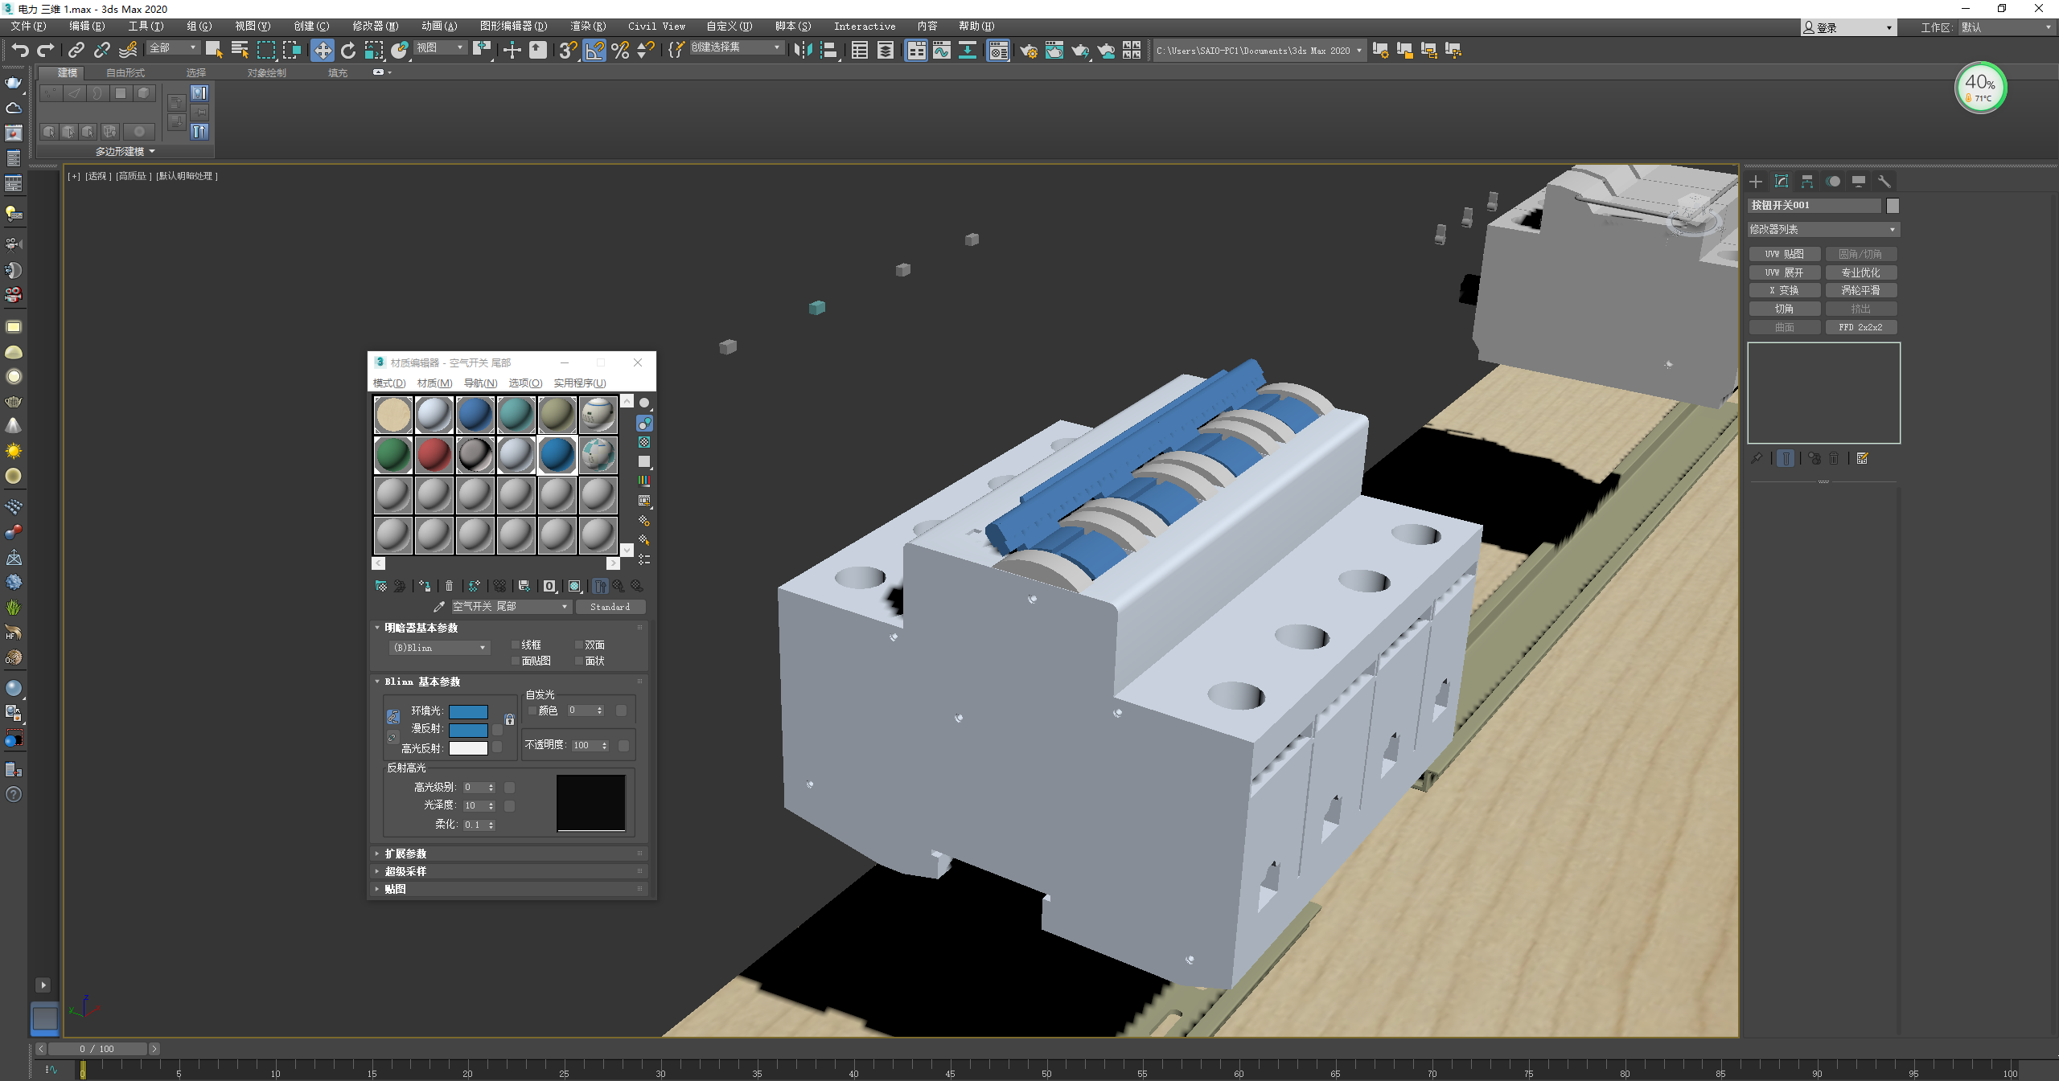Screen dimensions: 2059x1081
Task: Click the red material sample sphere
Action: pos(434,455)
